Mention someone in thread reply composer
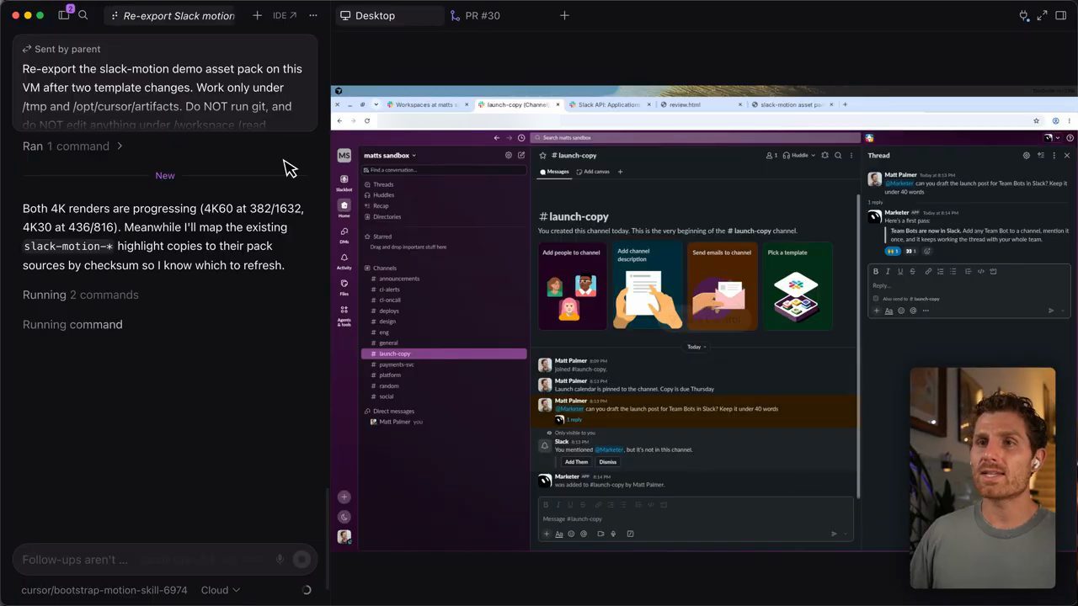 point(913,311)
